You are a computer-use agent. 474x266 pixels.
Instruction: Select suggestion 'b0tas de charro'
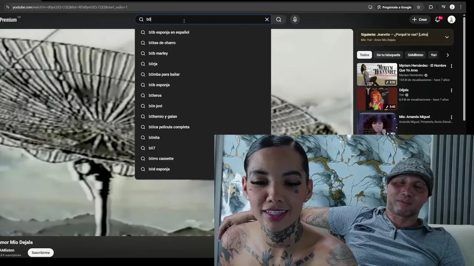[x=203, y=43]
